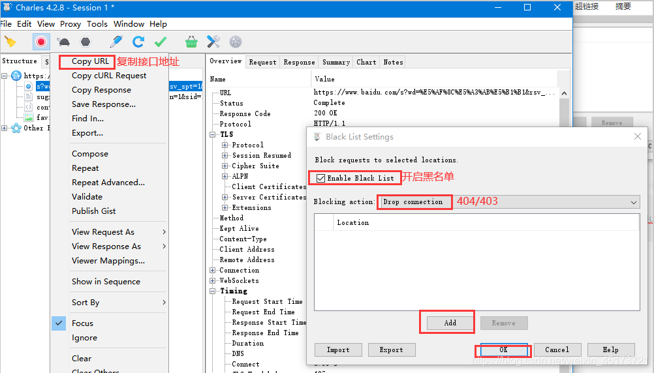Image resolution: width=654 pixels, height=373 pixels.
Task: Expand the Server Certificates row
Action: point(225,197)
